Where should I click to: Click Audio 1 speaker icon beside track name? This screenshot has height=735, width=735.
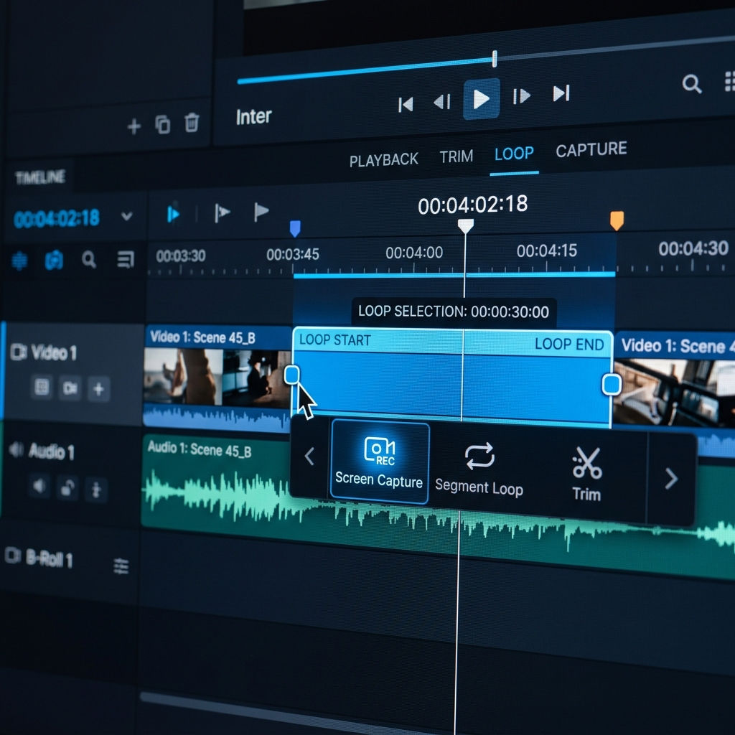click(16, 449)
